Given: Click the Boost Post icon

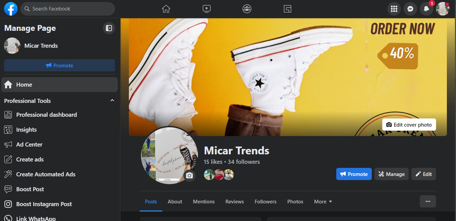Looking at the screenshot, I should 8,189.
